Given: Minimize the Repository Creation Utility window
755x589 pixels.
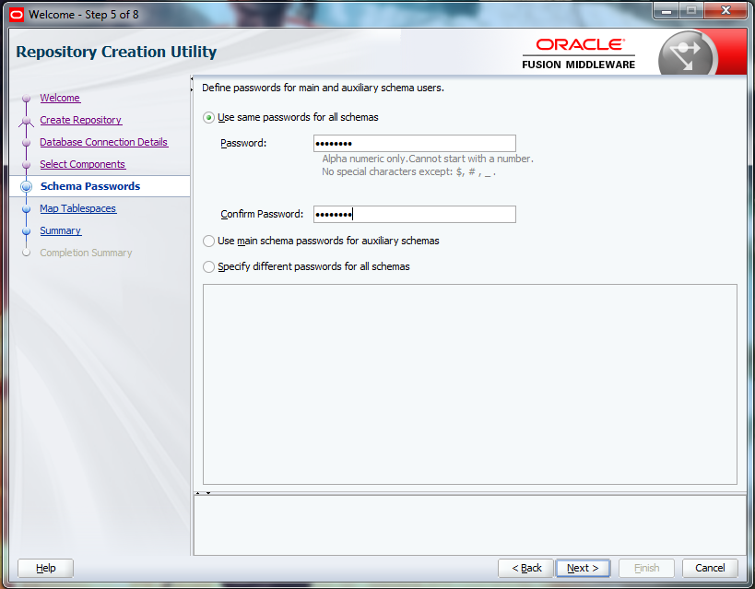Looking at the screenshot, I should (667, 12).
